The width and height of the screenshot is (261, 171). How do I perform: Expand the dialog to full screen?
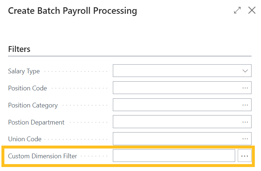coord(237,11)
